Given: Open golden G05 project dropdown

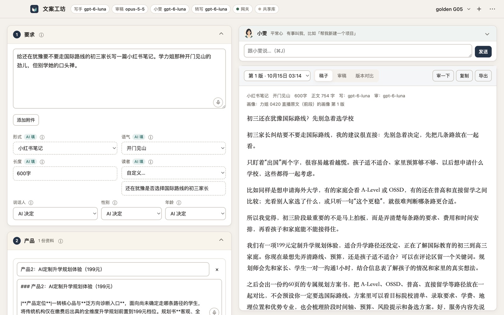Looking at the screenshot, I should pos(453,9).
